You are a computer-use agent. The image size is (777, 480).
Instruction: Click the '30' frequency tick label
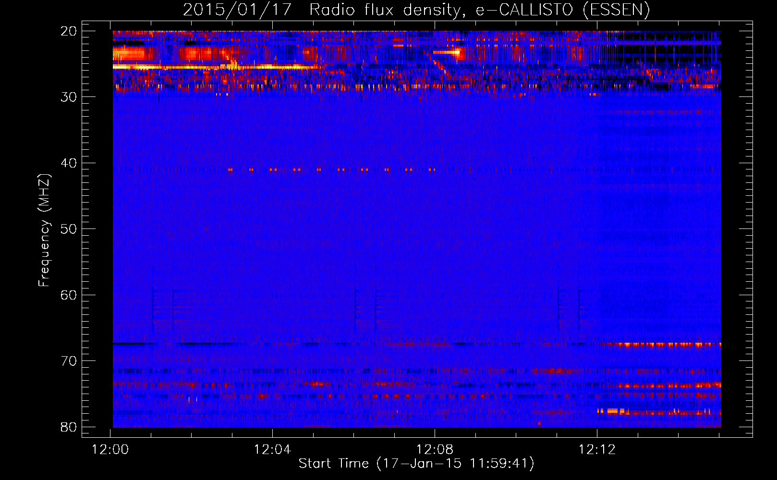(x=69, y=97)
